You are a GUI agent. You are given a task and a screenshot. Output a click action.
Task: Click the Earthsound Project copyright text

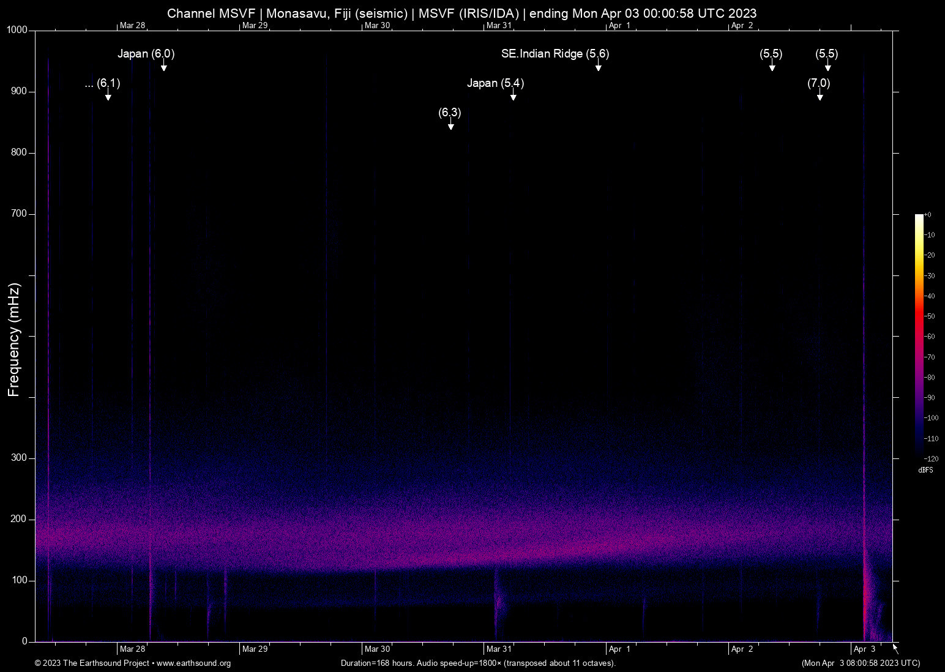(92, 663)
